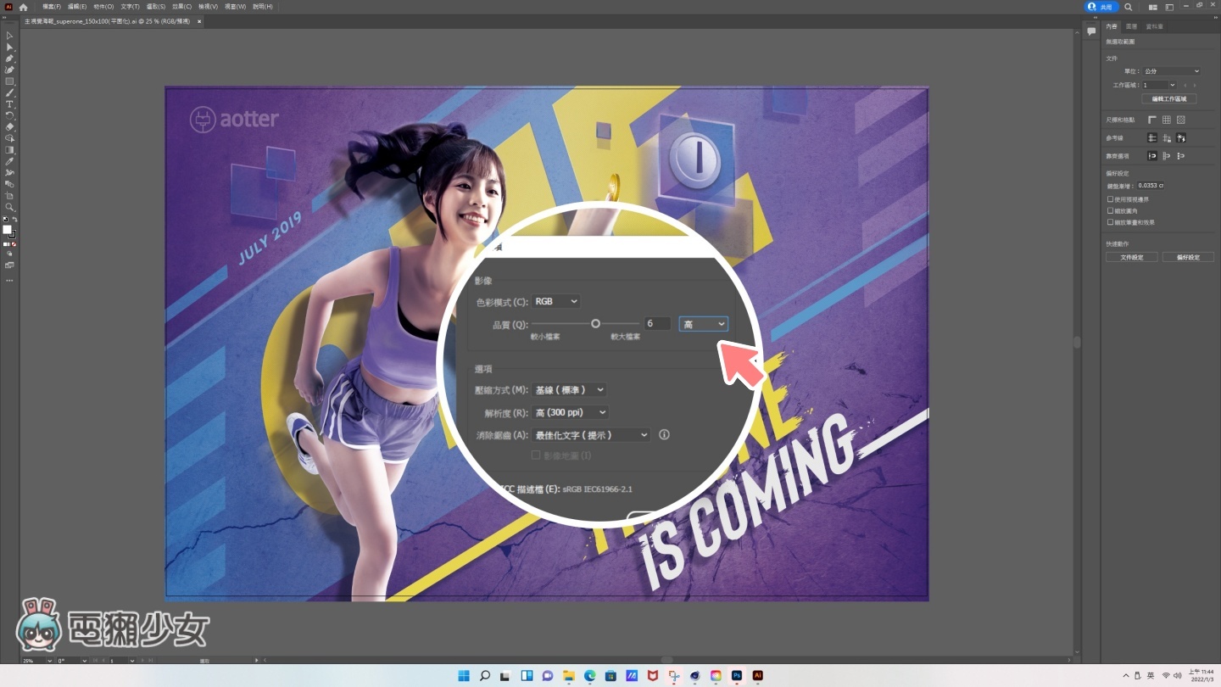
Task: Select the Zoom magnifier tool
Action: pos(9,207)
